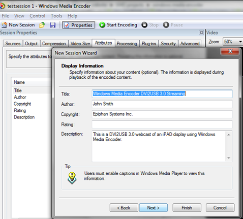Viewport: 243px width, 219px height.
Task: Select the Rating row in attributes list
Action: [x=32, y=110]
